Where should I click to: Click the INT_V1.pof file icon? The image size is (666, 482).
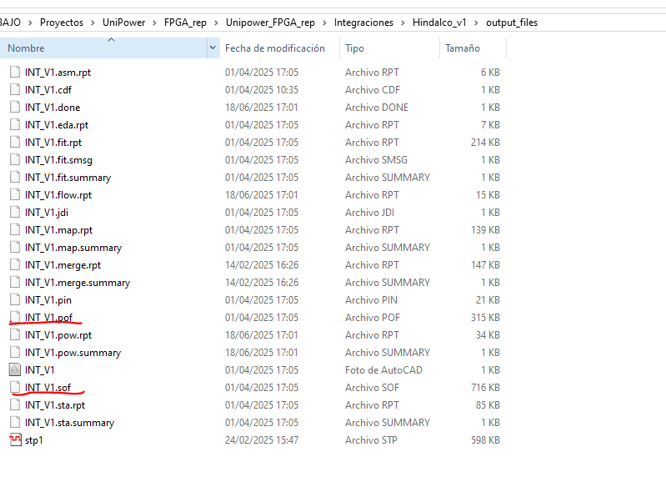click(15, 317)
